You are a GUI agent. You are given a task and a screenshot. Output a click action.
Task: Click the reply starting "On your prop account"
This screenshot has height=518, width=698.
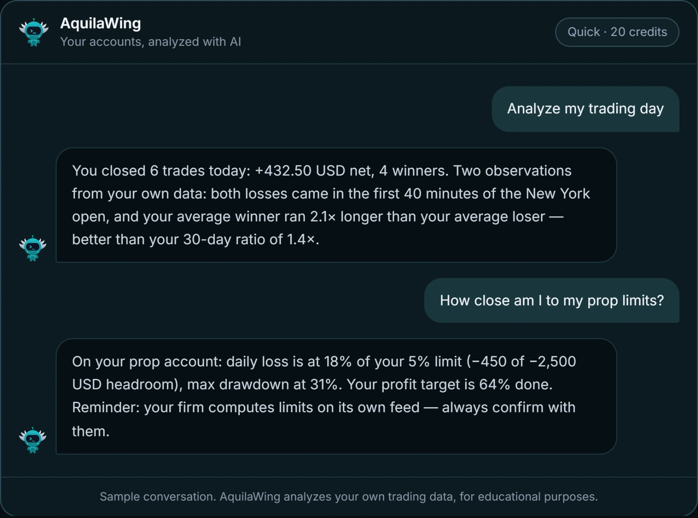(x=336, y=396)
